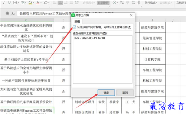Screen dimensions: 187x116
Task: Click the 创新训练项目 cell beside 杨晓宇
Action: 85,102
